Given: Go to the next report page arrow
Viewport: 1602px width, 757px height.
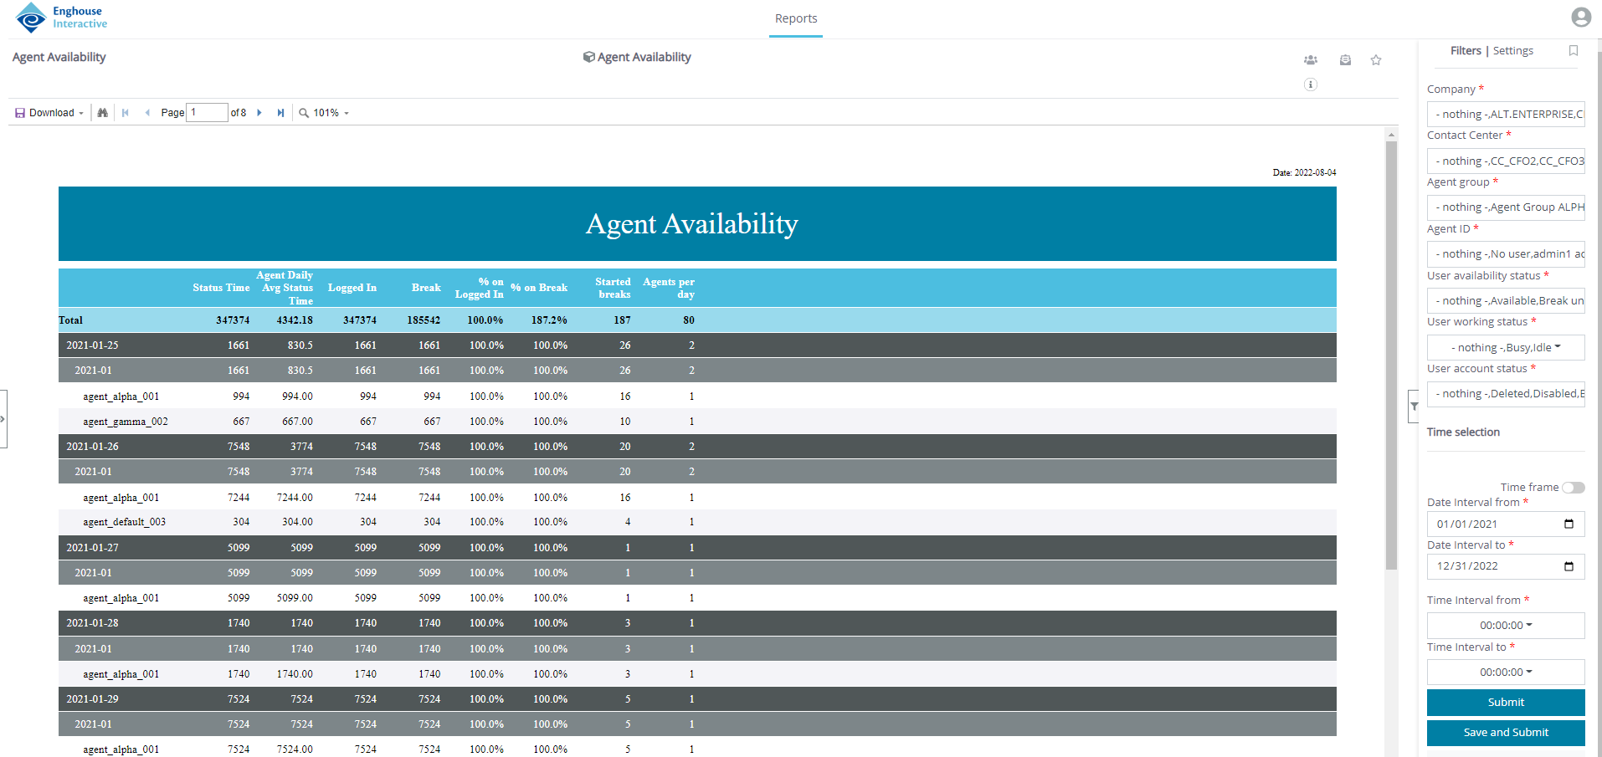Looking at the screenshot, I should click(x=259, y=112).
